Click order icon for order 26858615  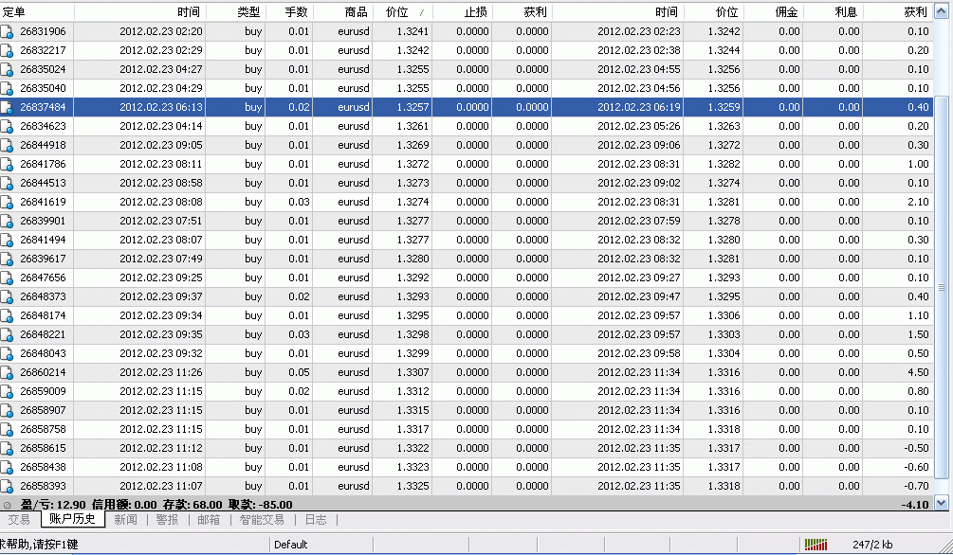7,448
